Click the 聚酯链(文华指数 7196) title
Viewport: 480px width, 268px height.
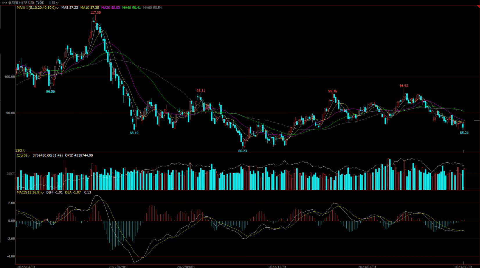pyautogui.click(x=26, y=3)
